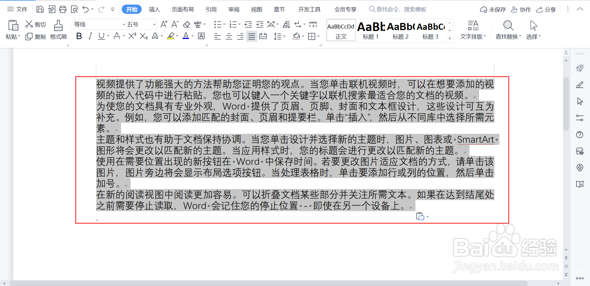
Task: Click the Copy (复制) button
Action: [35, 37]
